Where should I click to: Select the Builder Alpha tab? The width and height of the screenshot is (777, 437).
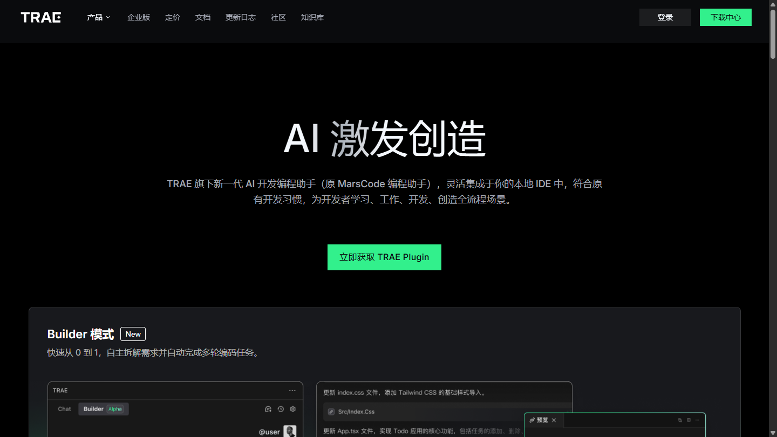point(104,409)
